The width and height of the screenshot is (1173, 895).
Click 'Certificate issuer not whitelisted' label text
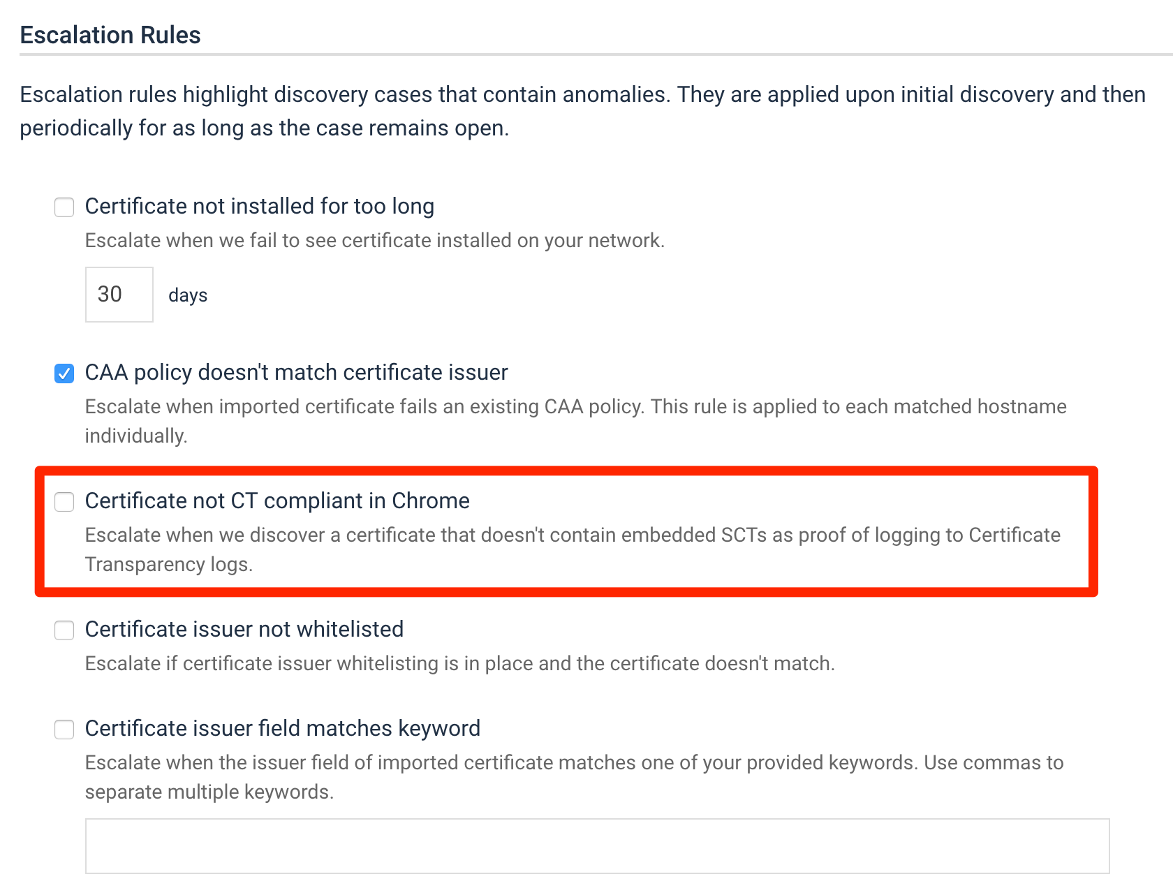click(x=244, y=630)
